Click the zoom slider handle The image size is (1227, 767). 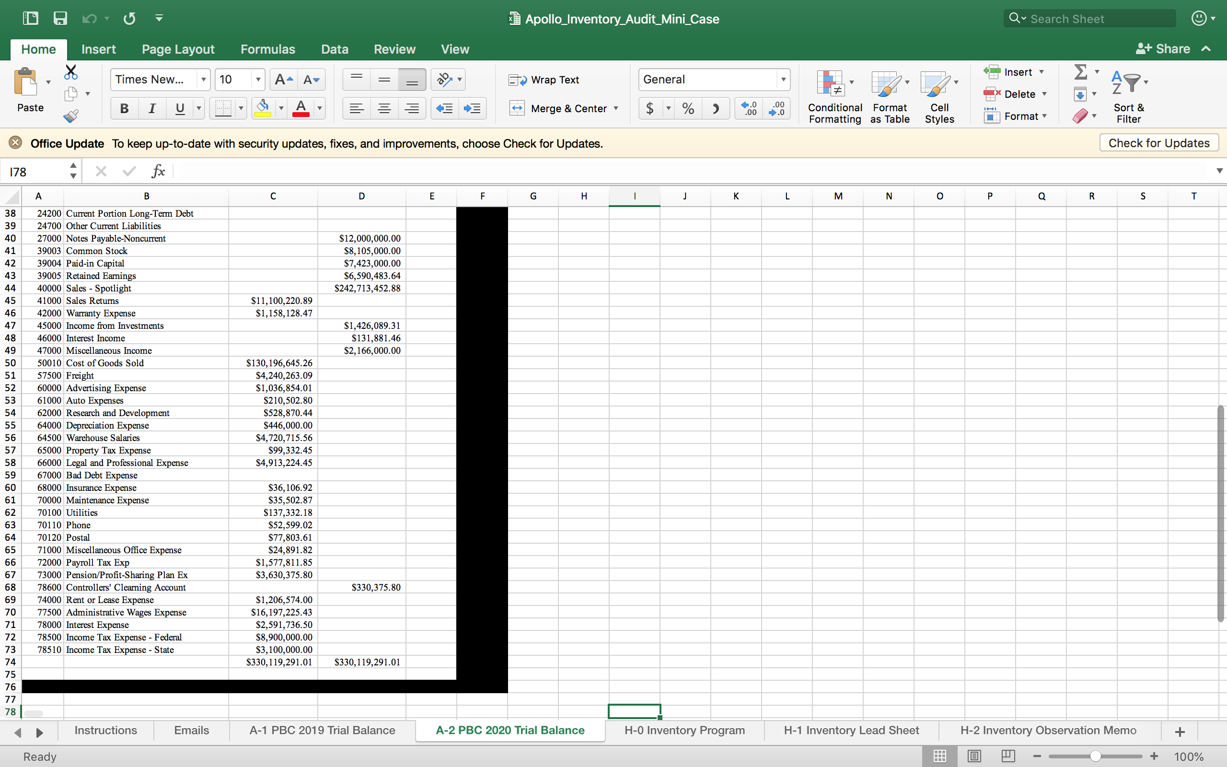click(1095, 756)
